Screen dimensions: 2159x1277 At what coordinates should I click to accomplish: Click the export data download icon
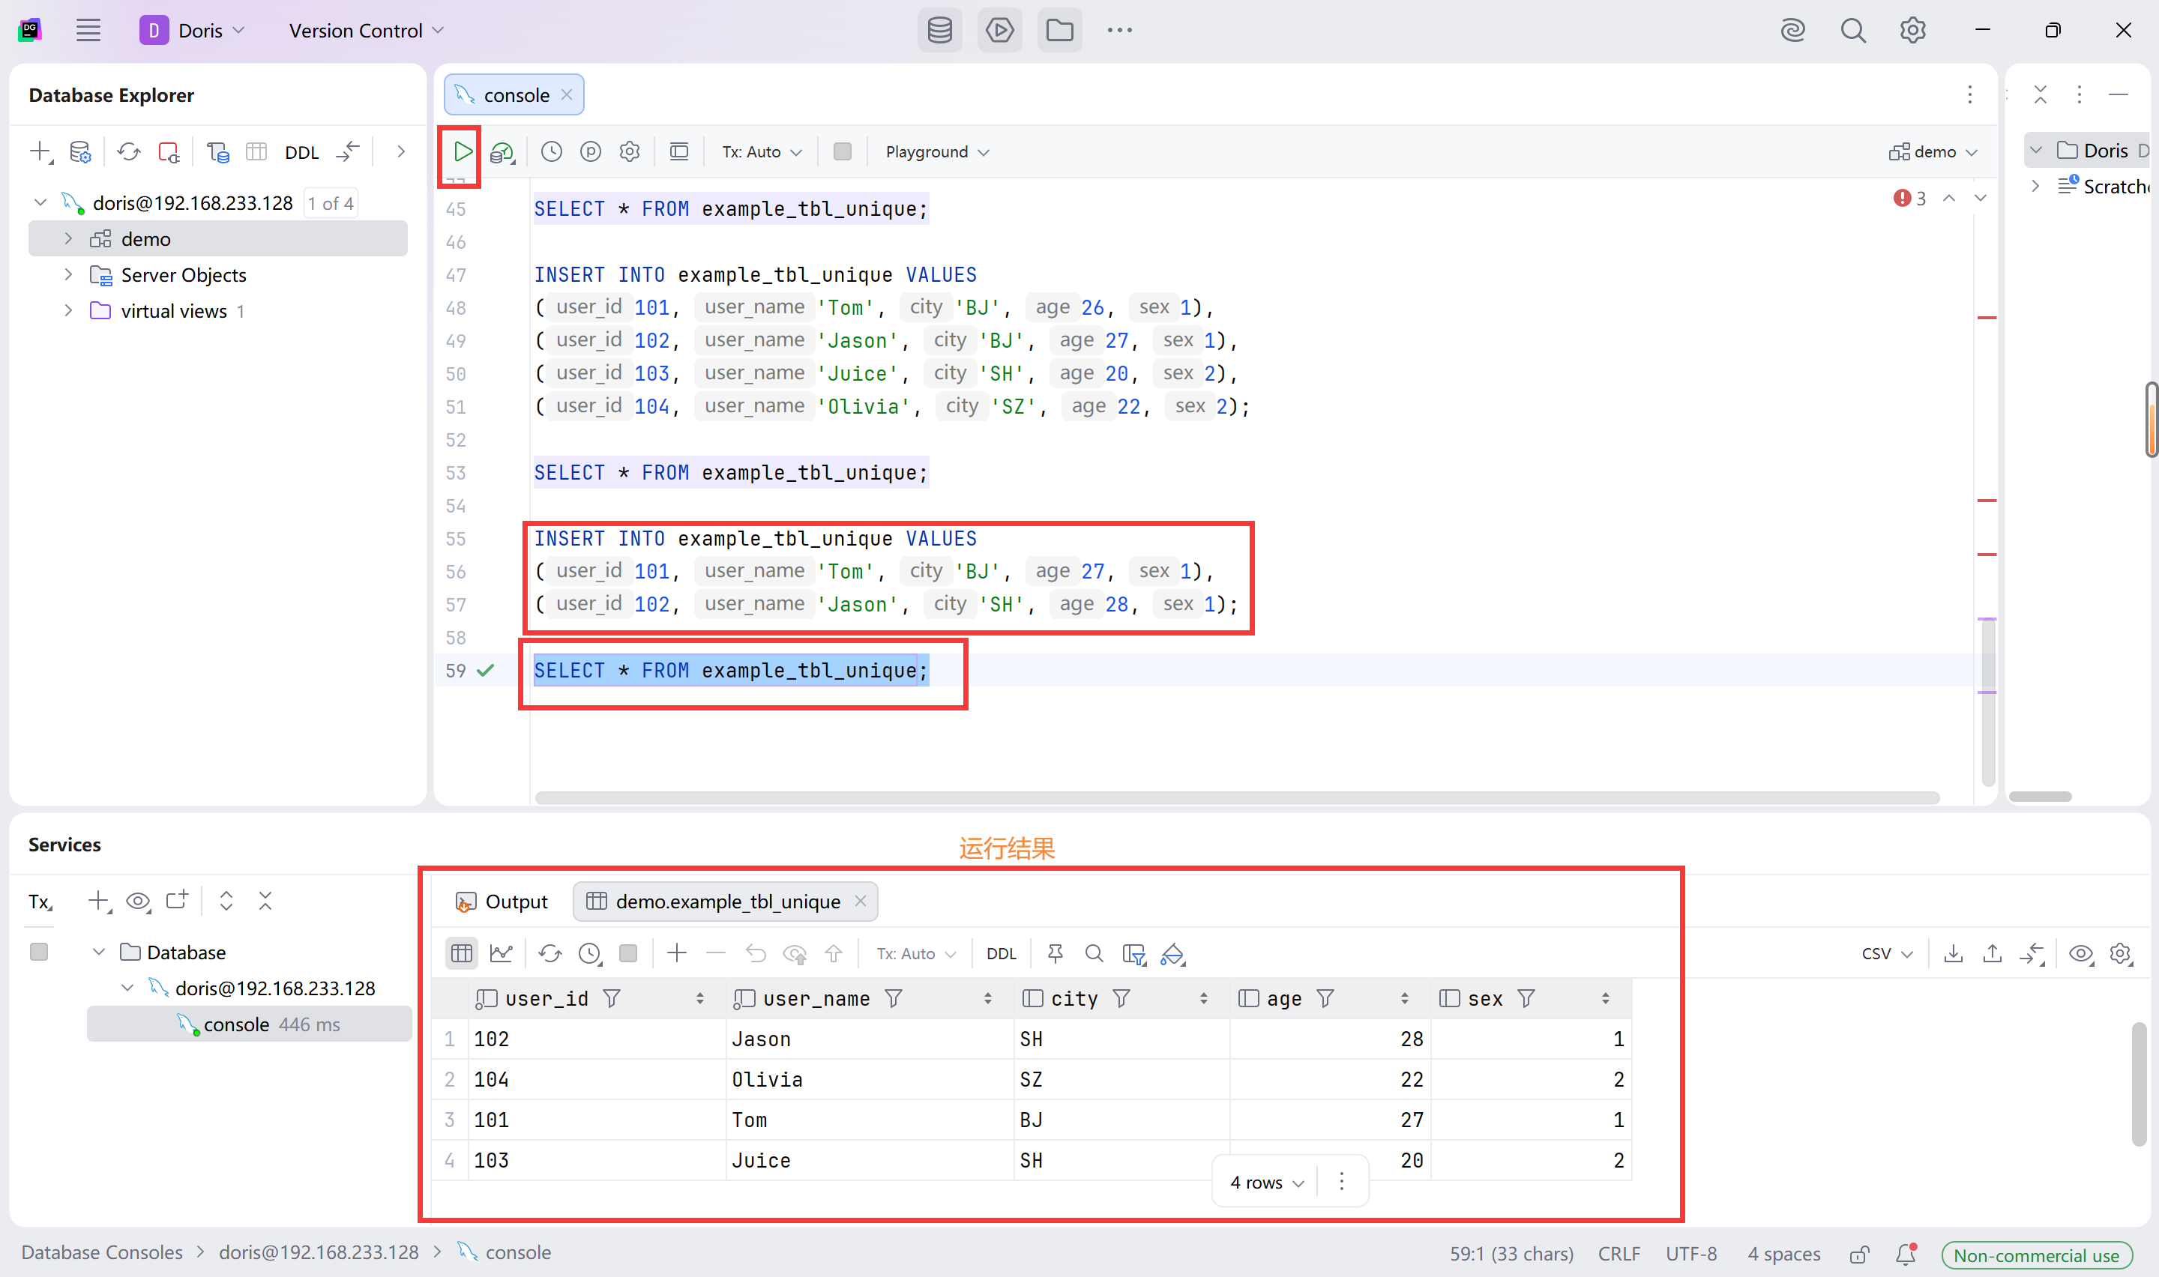pyautogui.click(x=1954, y=953)
